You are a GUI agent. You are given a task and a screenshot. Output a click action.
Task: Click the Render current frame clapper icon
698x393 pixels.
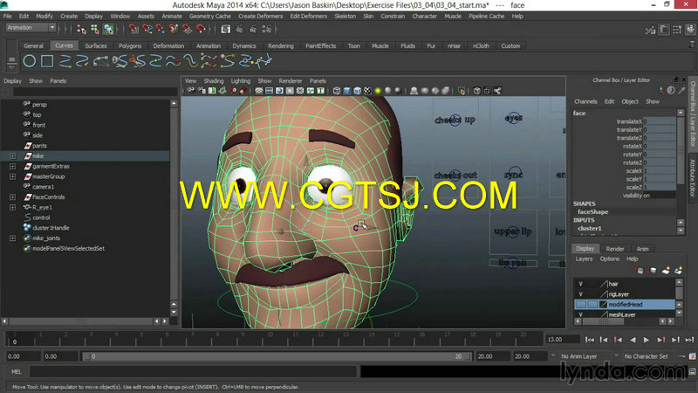[239, 30]
